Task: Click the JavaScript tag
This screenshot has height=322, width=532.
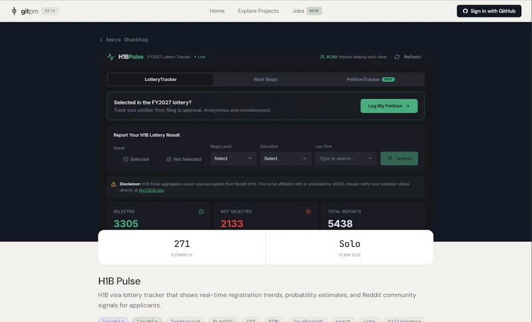Action: [308, 320]
